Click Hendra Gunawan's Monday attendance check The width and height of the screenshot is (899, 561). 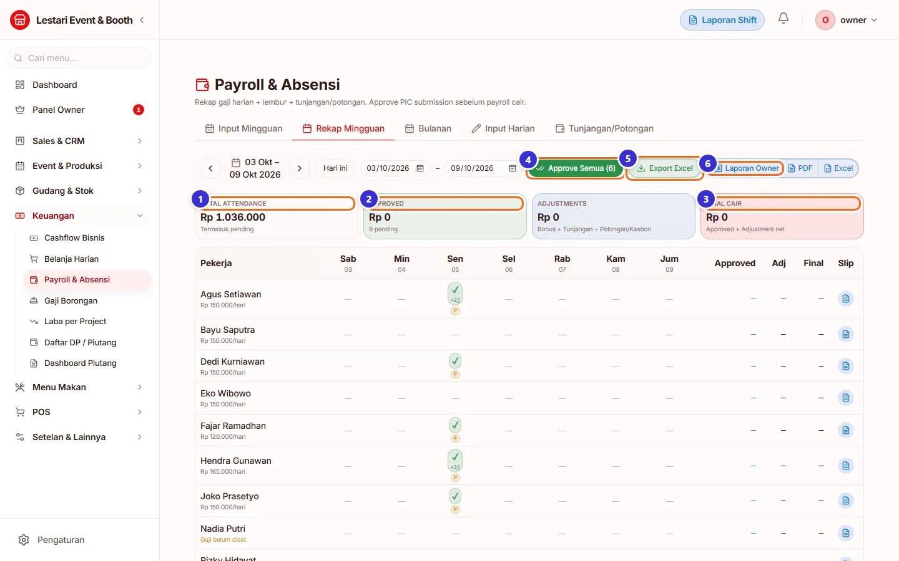click(x=455, y=461)
